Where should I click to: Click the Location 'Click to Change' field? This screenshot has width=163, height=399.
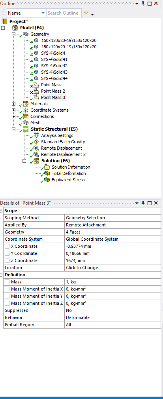tap(112, 268)
